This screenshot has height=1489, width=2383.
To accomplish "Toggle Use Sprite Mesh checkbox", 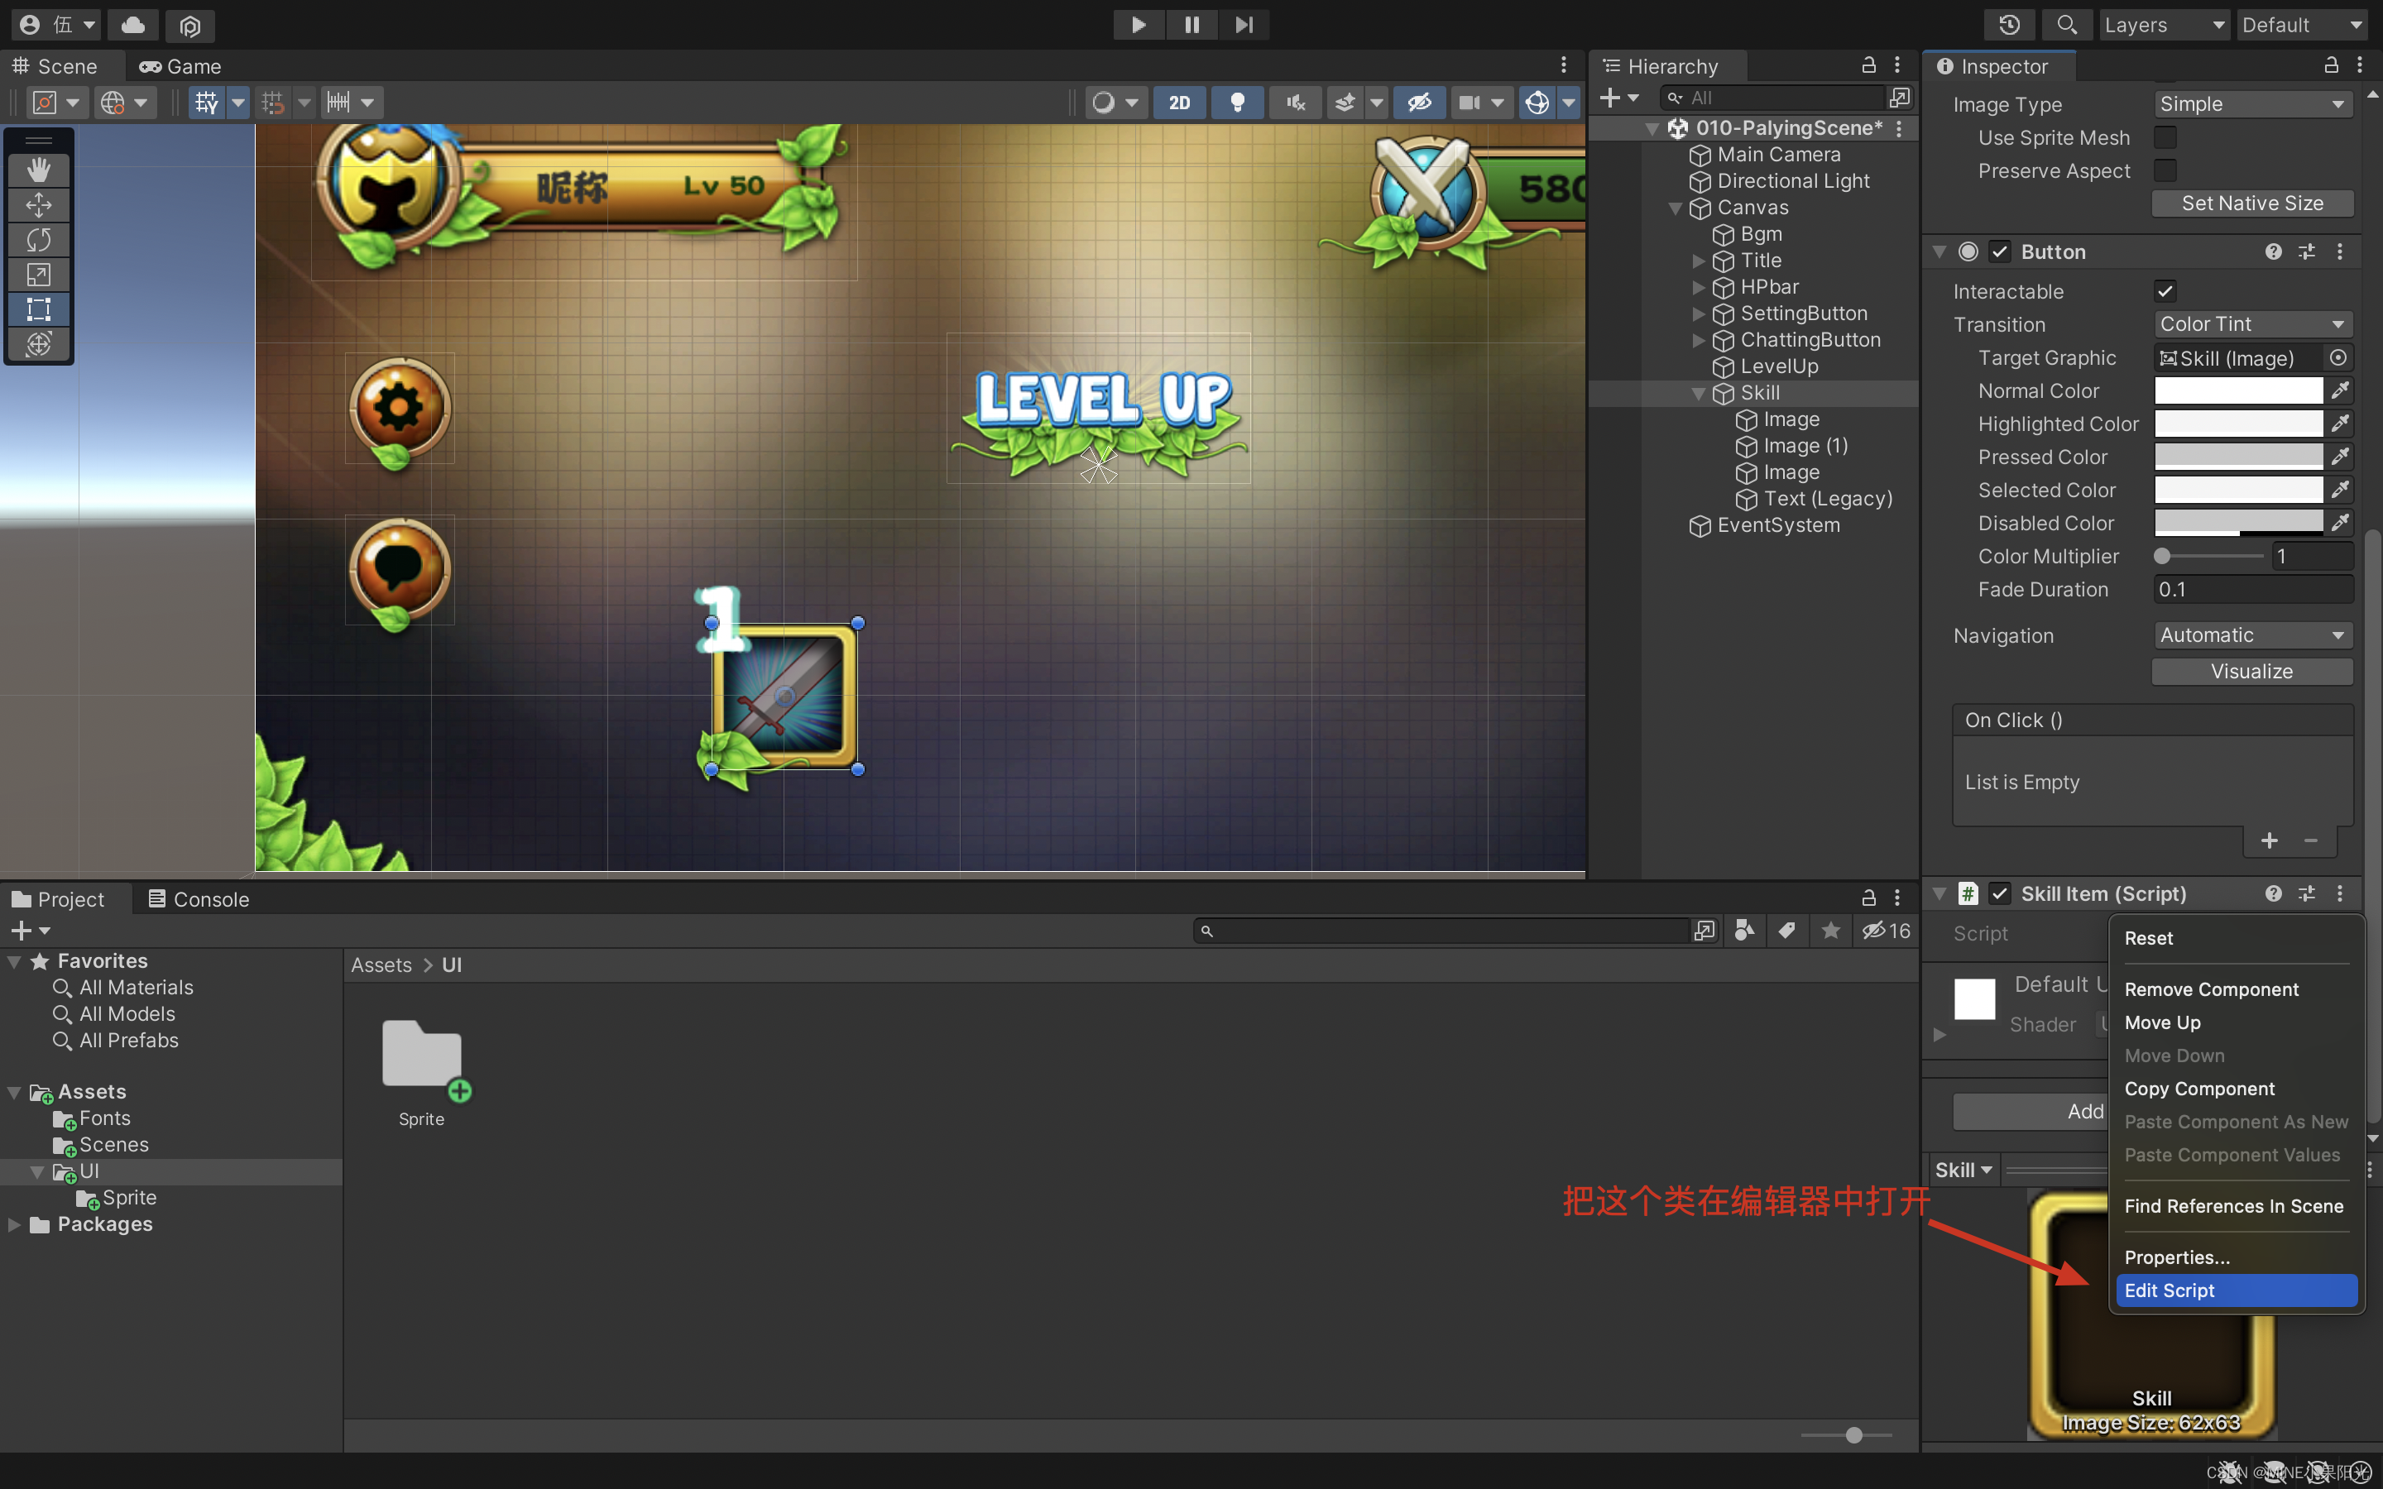I will pos(2165,138).
